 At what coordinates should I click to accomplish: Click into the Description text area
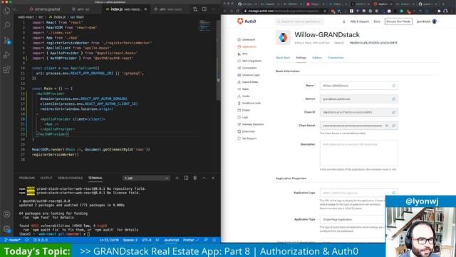359,153
